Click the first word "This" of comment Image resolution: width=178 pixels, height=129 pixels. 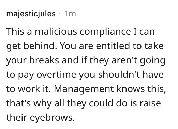coord(15,31)
